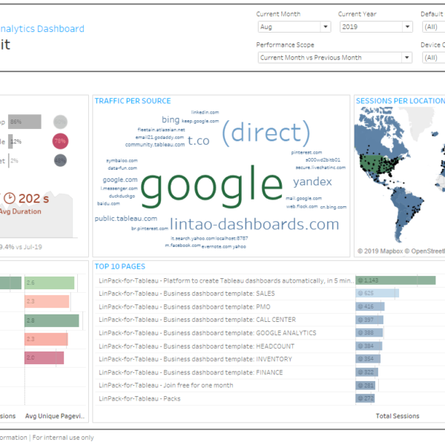Select 'secure.livechatinc.com' source
The height and width of the screenshot is (445, 445).
pyautogui.click(x=320, y=168)
